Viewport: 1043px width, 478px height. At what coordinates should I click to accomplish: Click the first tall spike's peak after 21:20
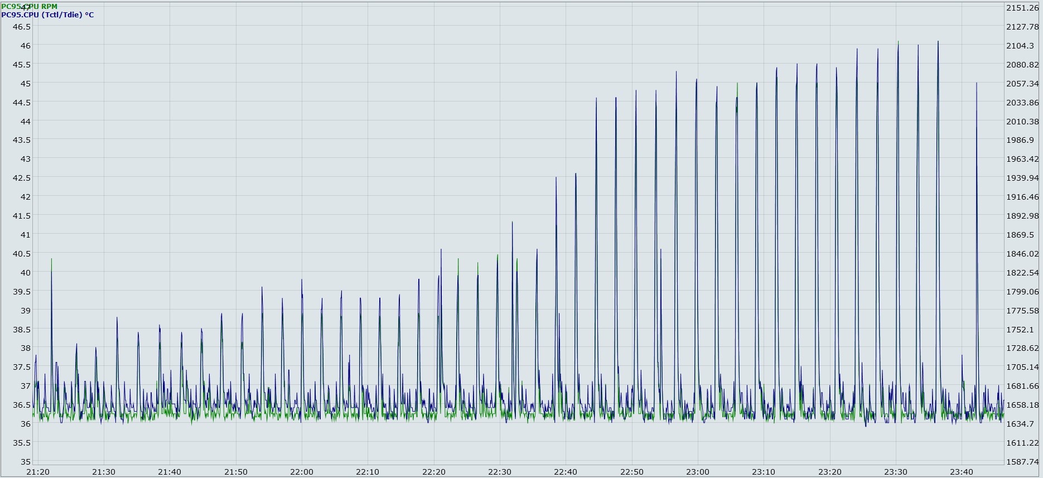click(51, 260)
